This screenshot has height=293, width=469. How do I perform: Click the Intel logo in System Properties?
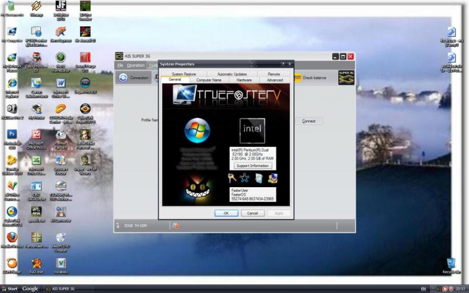tap(252, 131)
